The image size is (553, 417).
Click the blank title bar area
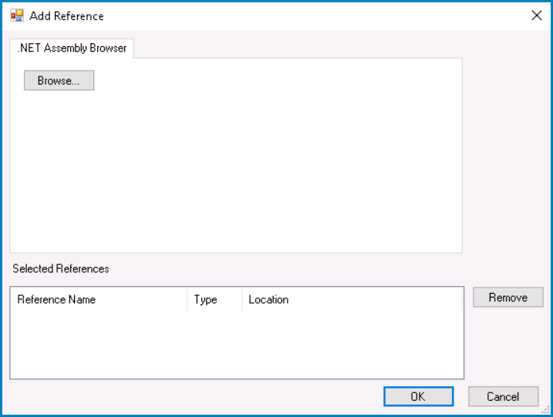(x=309, y=15)
